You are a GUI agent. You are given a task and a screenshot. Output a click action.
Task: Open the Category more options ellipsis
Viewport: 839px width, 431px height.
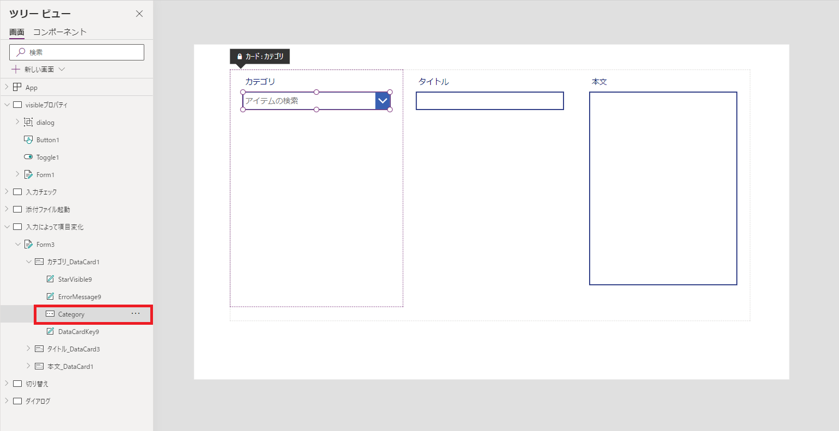(136, 313)
